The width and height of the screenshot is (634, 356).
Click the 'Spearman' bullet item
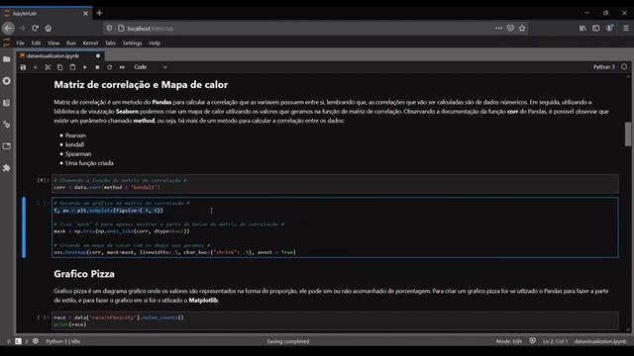coord(78,154)
